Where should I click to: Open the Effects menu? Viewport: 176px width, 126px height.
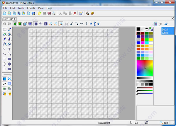[x=31, y=8]
